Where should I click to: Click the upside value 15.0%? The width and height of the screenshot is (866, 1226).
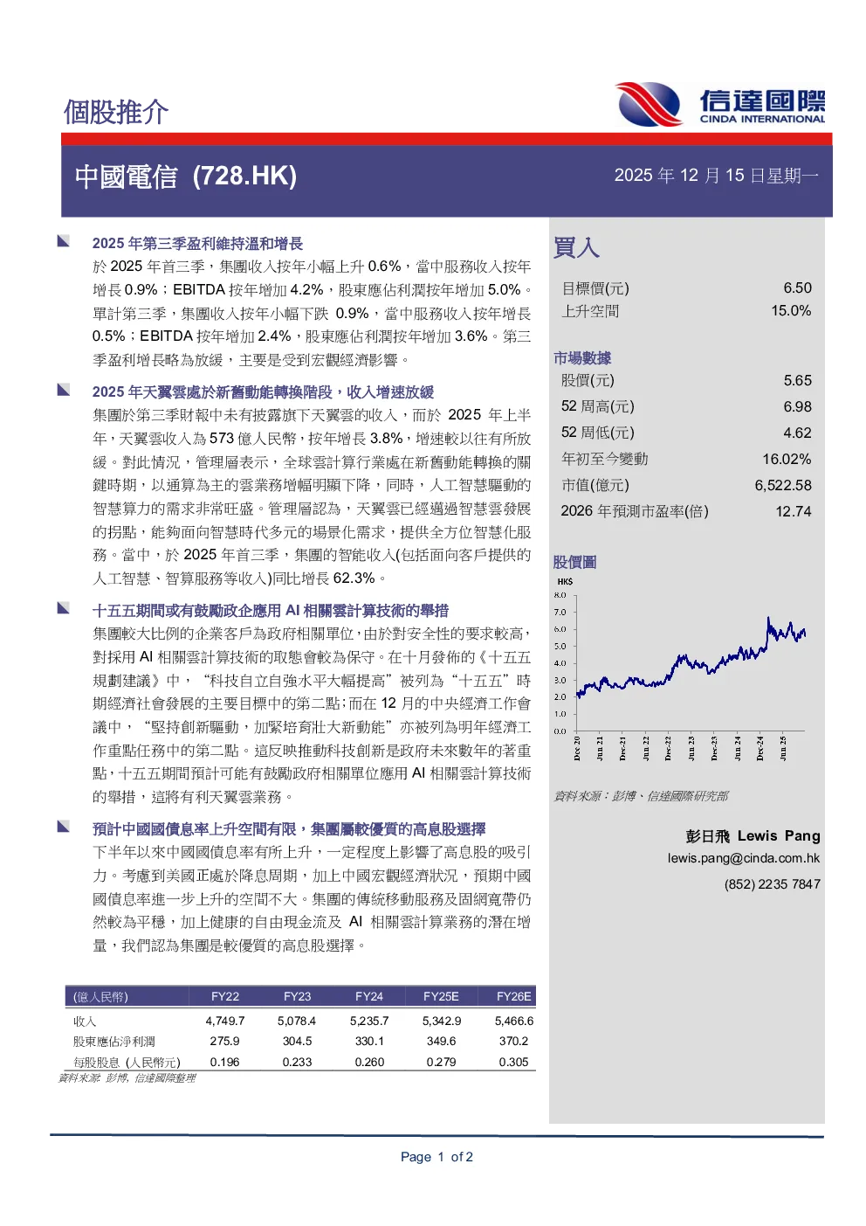point(791,310)
